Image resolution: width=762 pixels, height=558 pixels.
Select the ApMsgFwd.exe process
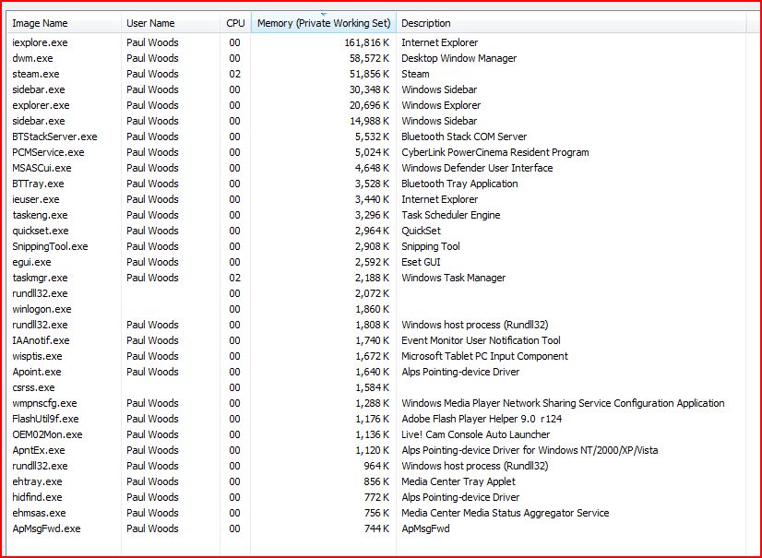coord(46,528)
